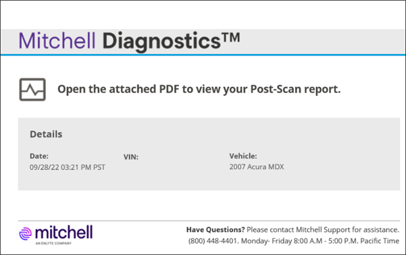Click the diagnostic scan waveform icon
Screen dimensions: 406x255
[x=32, y=90]
